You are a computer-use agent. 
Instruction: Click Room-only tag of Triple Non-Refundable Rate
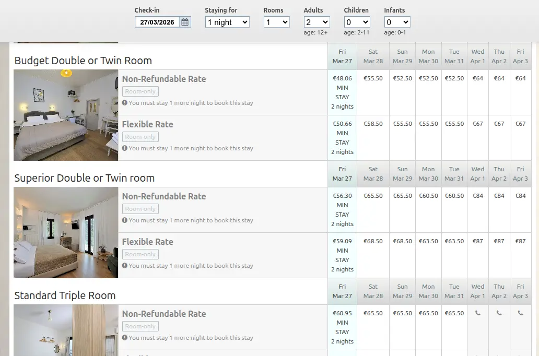pyautogui.click(x=140, y=326)
